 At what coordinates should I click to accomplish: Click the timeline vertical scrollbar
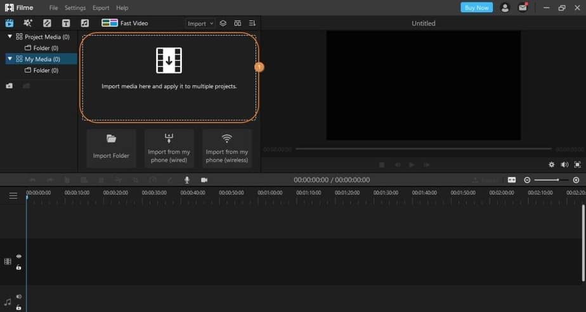583,243
